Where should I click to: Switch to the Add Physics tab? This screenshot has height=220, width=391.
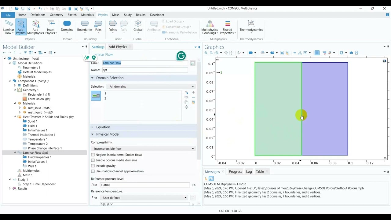(118, 47)
